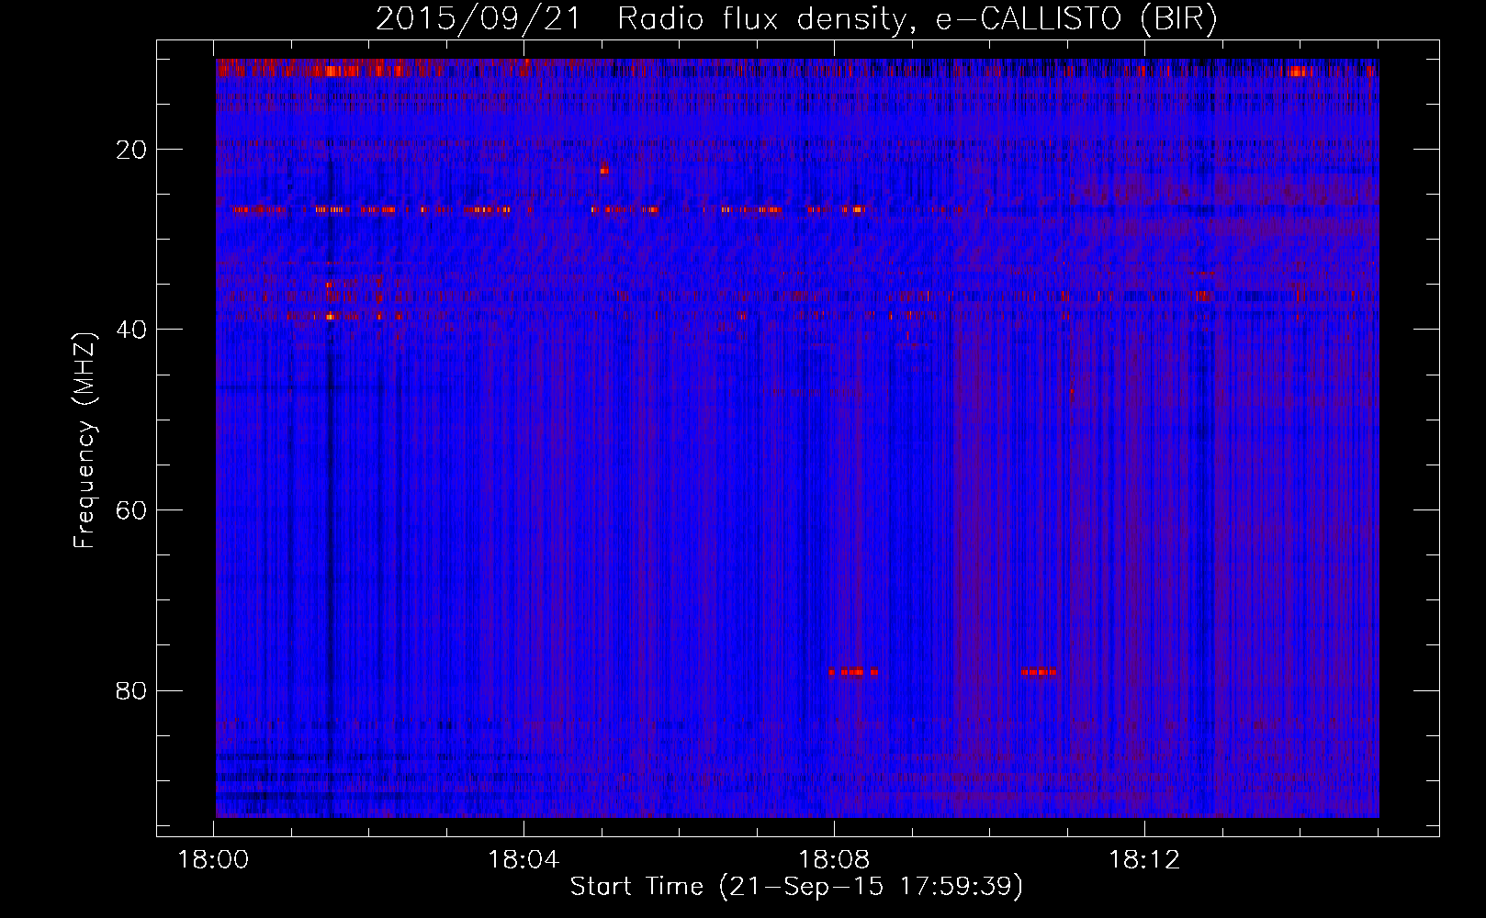Click the "60" frequency tick label
1486x918 pixels.
132,509
